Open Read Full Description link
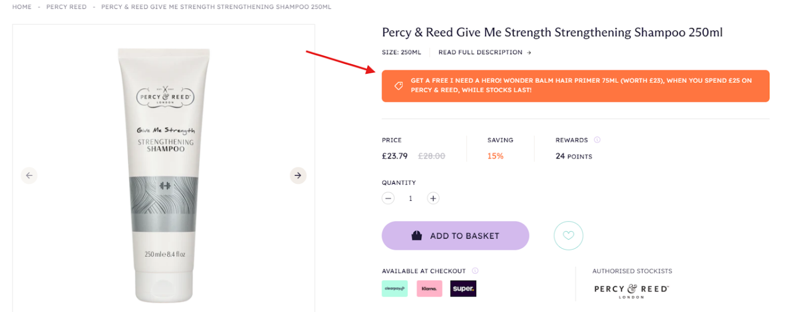Image resolution: width=798 pixels, height=312 pixels. click(484, 53)
